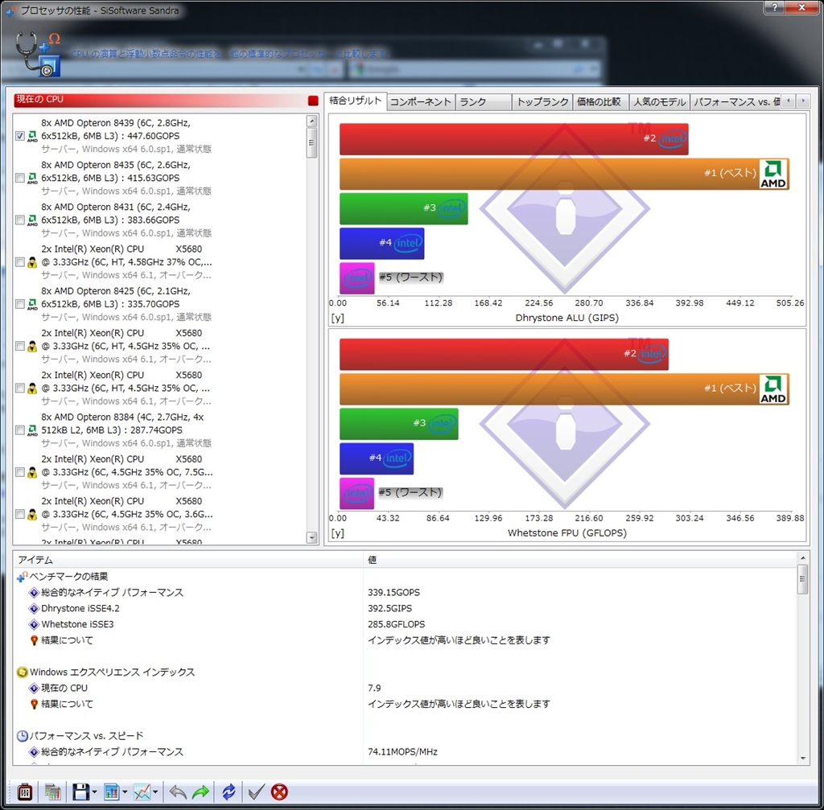Click results table scrollbar down arrow
824x810 pixels.
802,758
